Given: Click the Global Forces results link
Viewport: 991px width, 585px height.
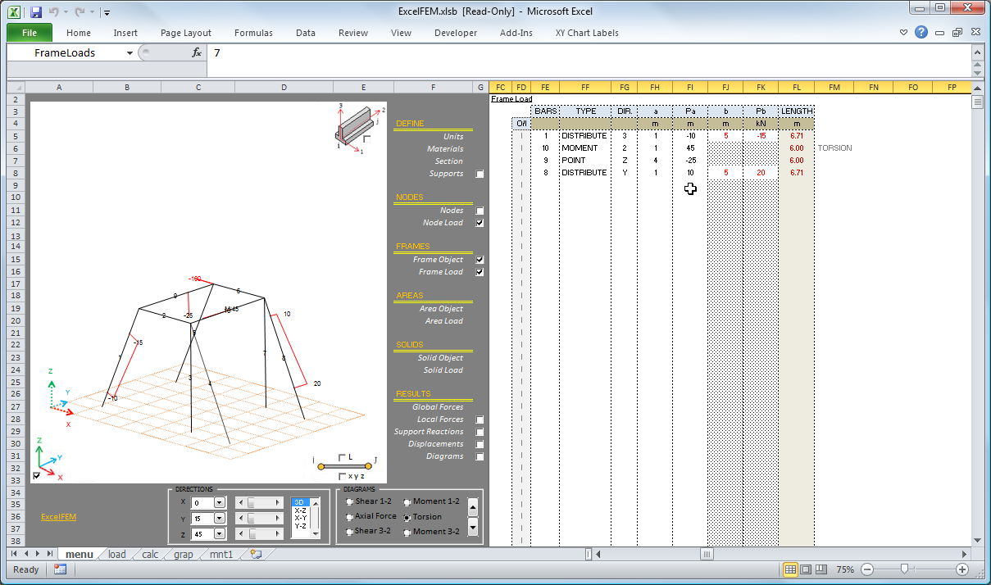Looking at the screenshot, I should click(x=438, y=407).
